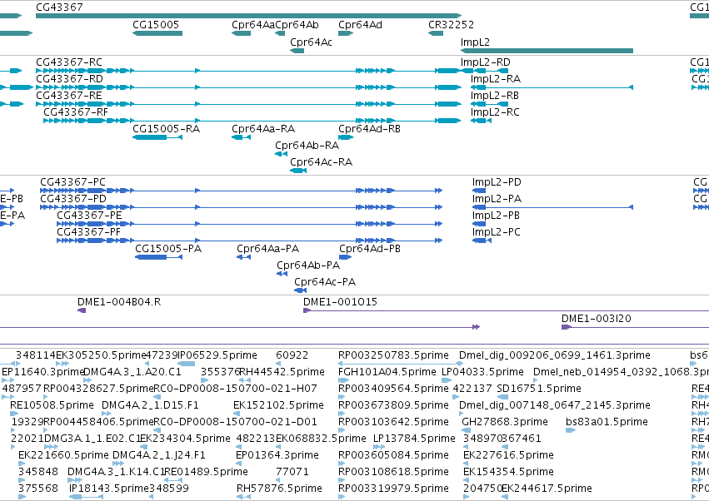Select protein CG43367-PC
This screenshot has width=709, height=501.
point(241,191)
